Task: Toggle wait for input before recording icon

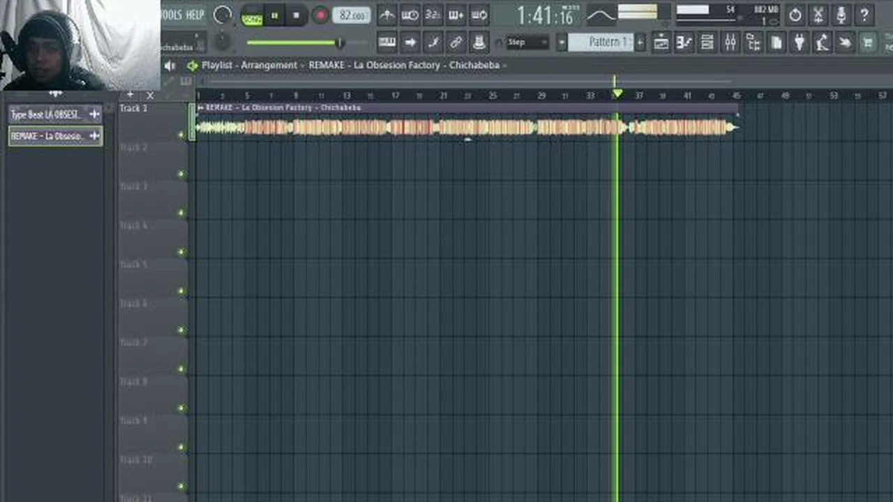Action: point(410,15)
